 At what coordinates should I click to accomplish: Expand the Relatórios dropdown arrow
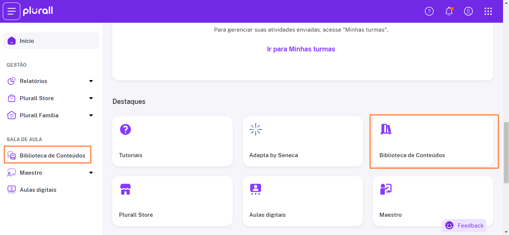coord(91,81)
